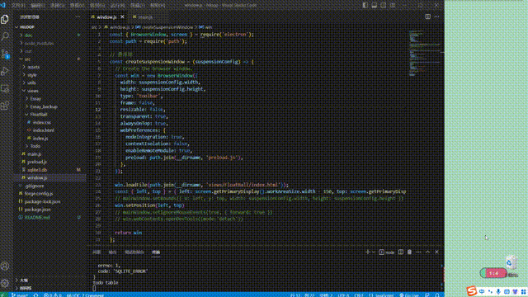Click the new terminal plus icon
The image size is (528, 297).
coord(368,252)
